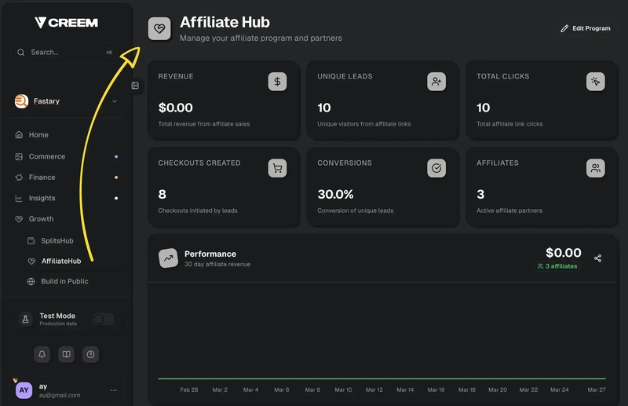Go to the Home page

click(x=38, y=135)
